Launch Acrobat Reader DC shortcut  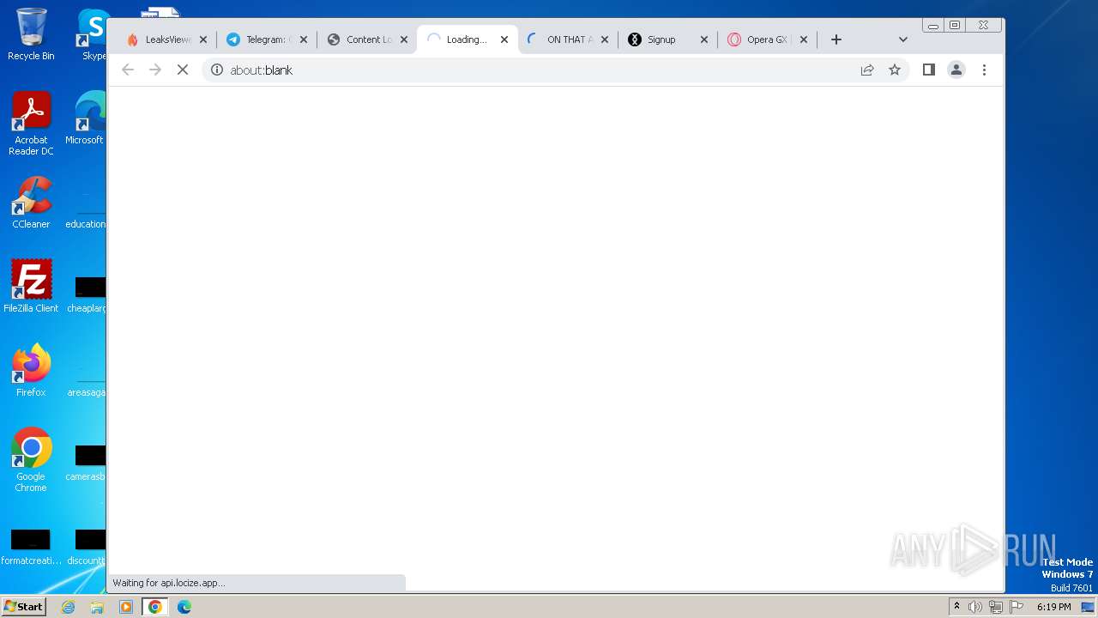(31, 124)
